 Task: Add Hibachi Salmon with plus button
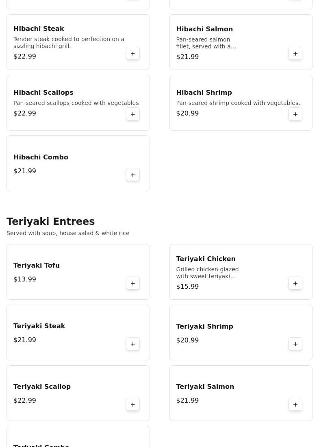[295, 54]
